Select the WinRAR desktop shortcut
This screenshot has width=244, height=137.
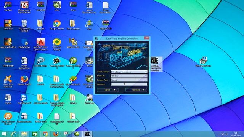pyautogui.click(x=8, y=6)
